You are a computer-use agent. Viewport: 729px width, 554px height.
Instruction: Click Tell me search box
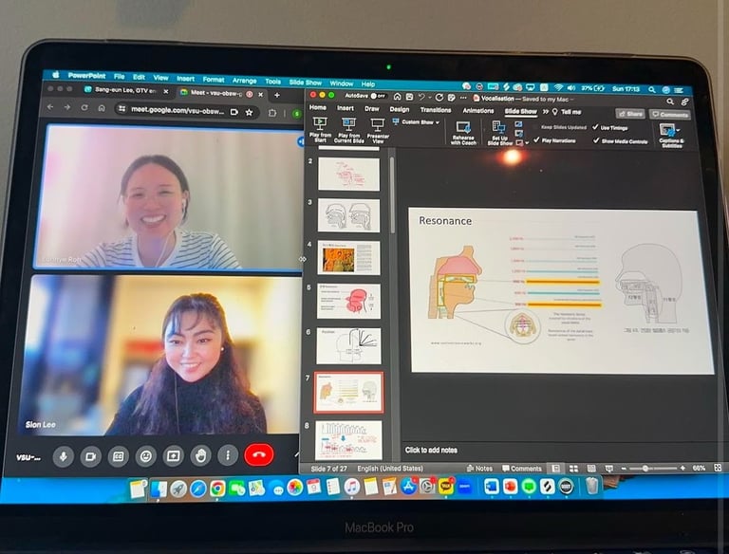(567, 112)
